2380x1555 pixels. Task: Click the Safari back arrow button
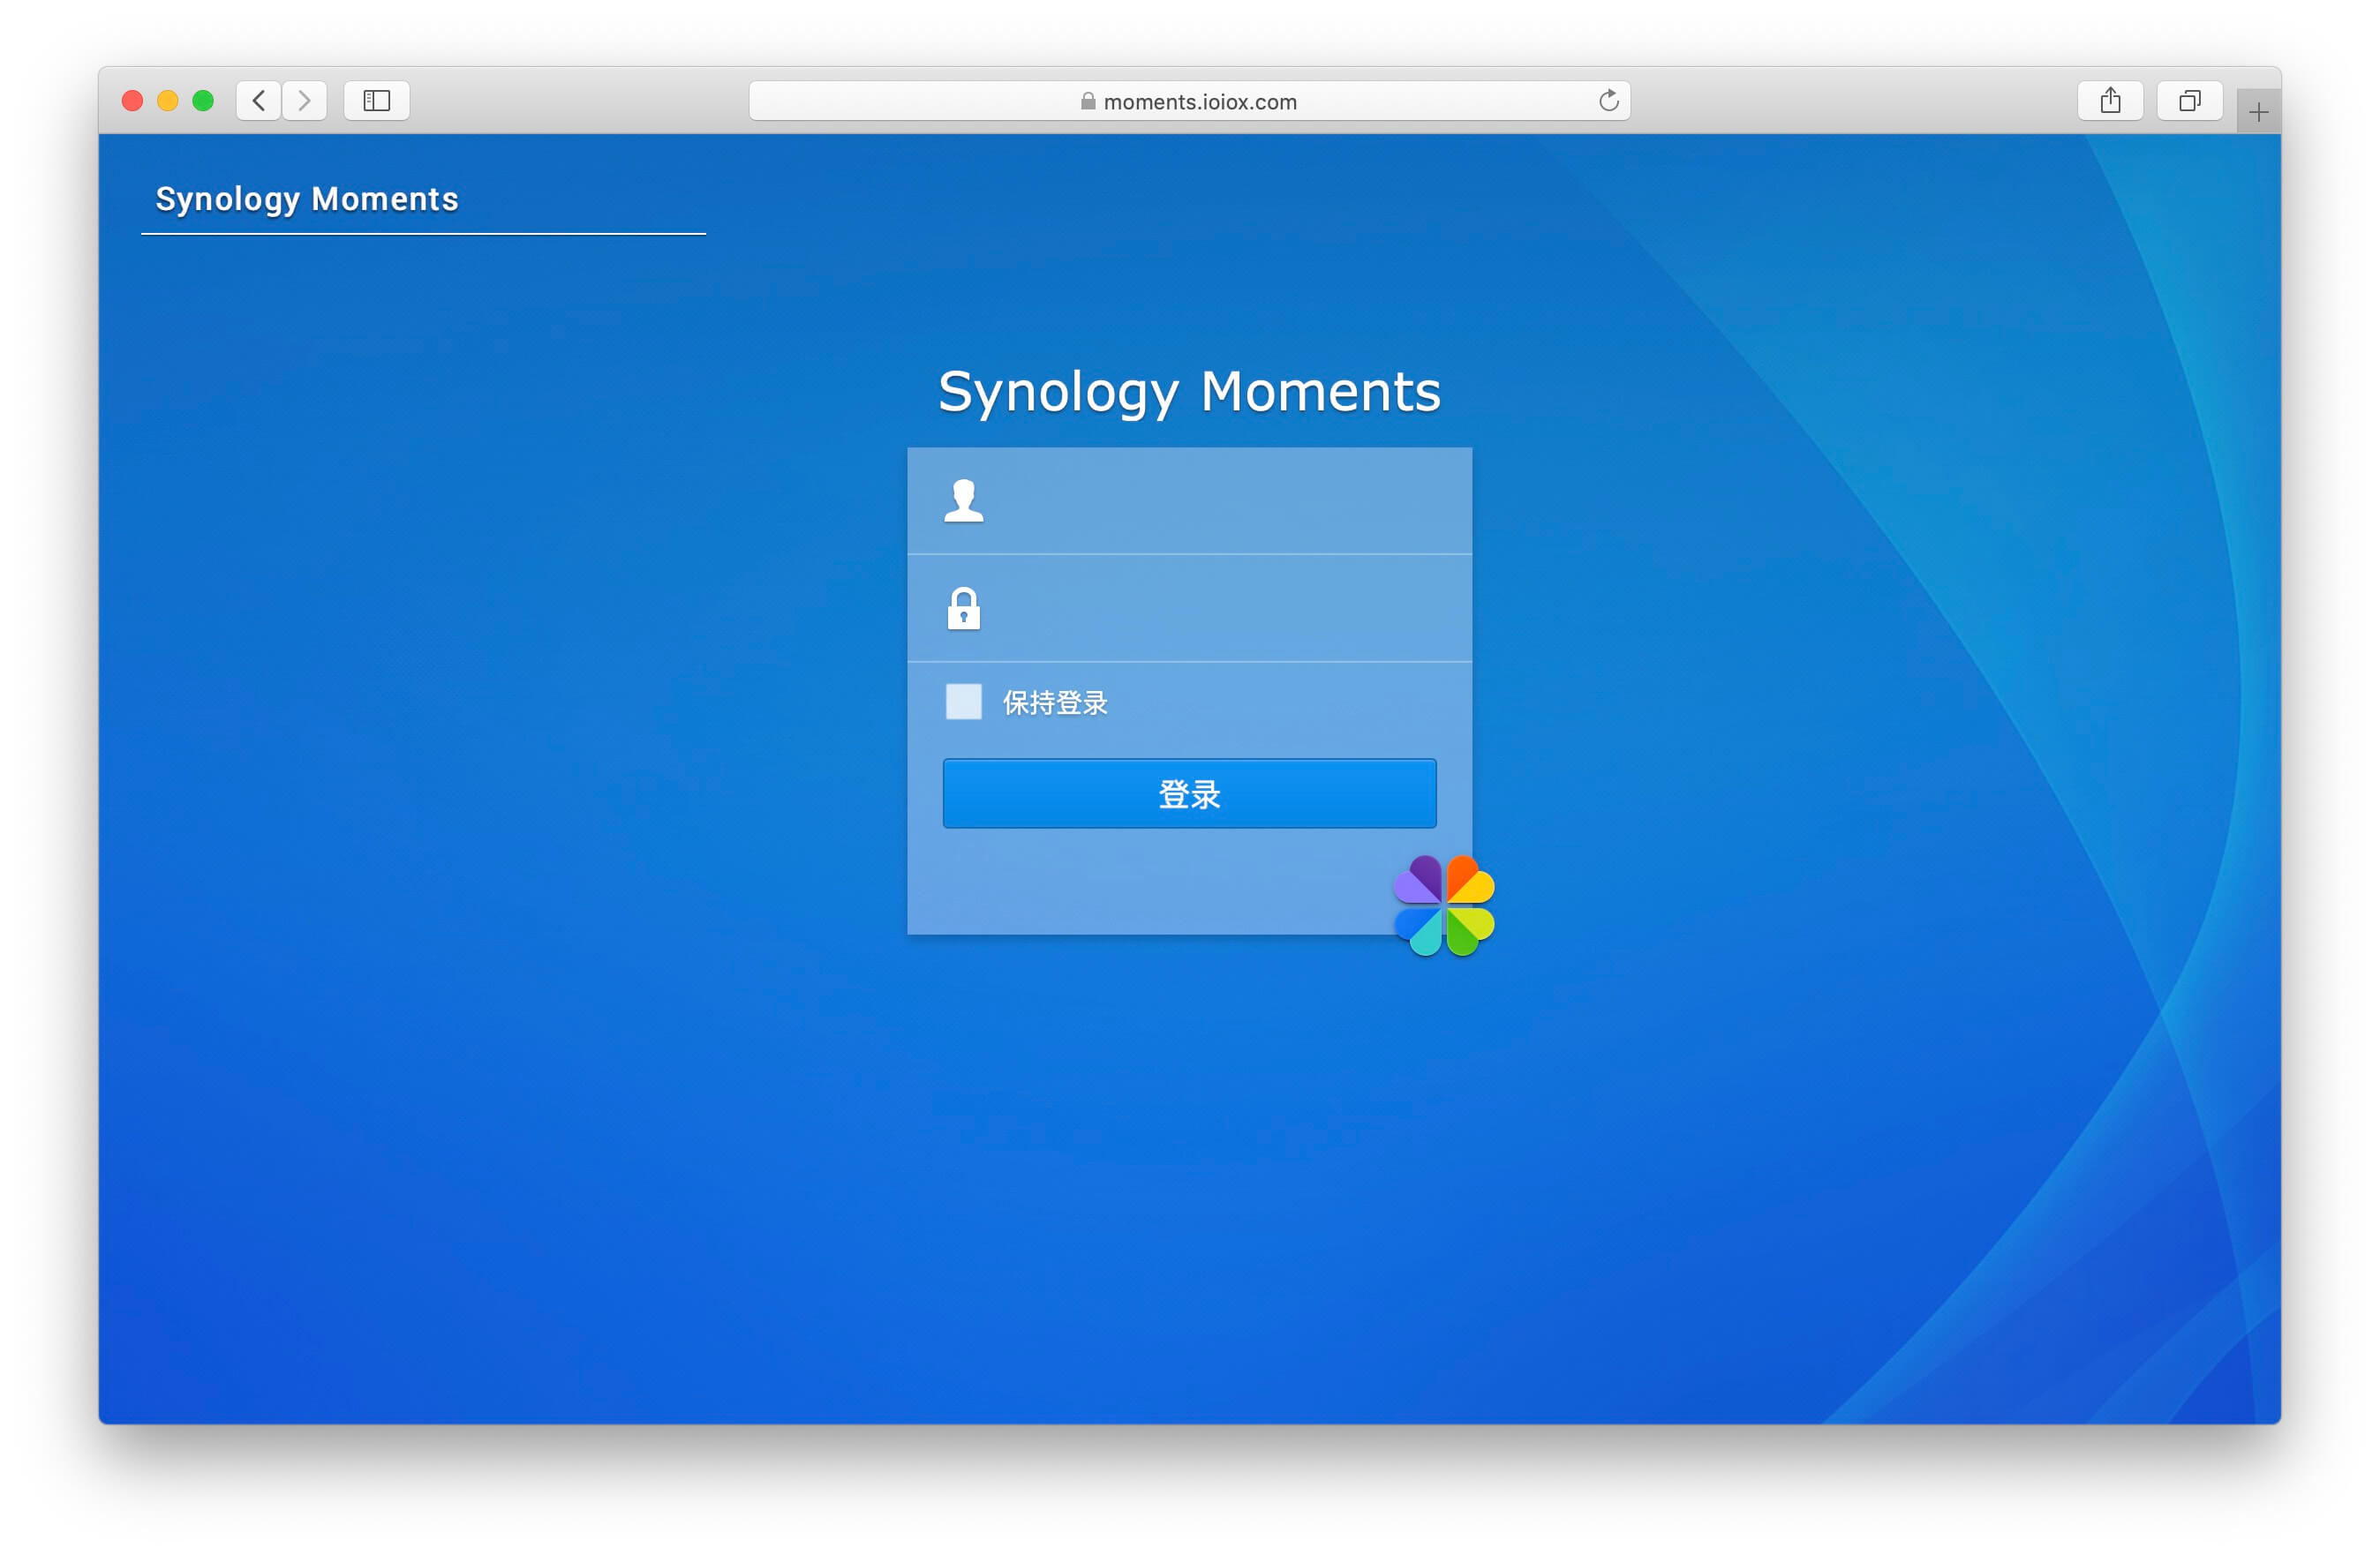[x=259, y=101]
